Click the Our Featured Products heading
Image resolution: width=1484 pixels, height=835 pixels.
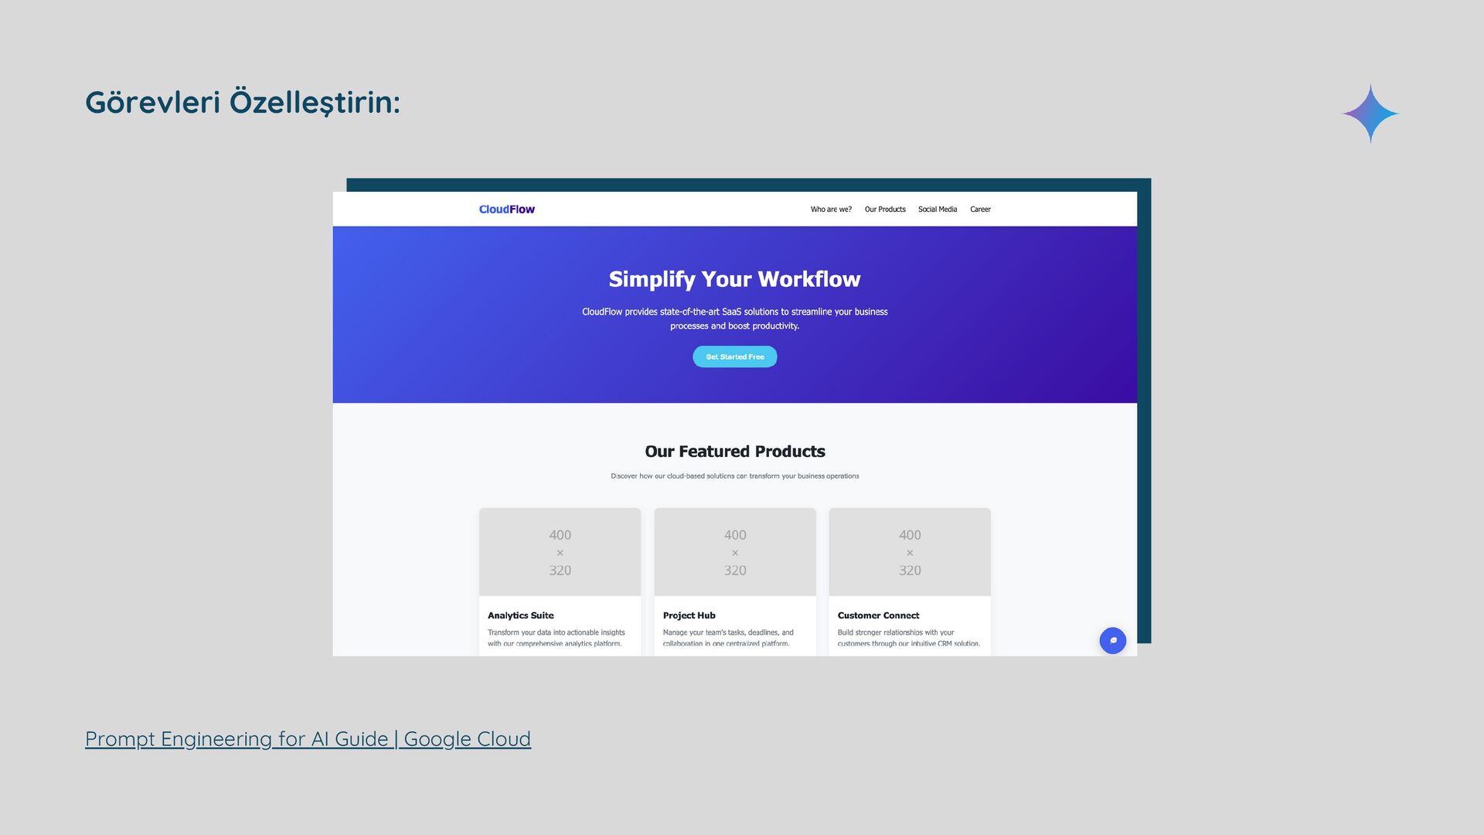point(734,452)
